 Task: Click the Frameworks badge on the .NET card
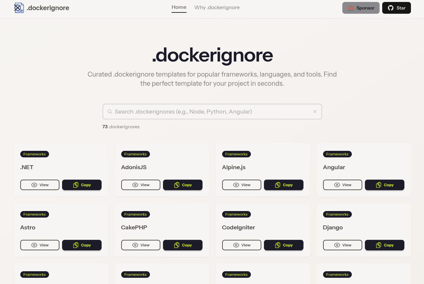point(35,154)
